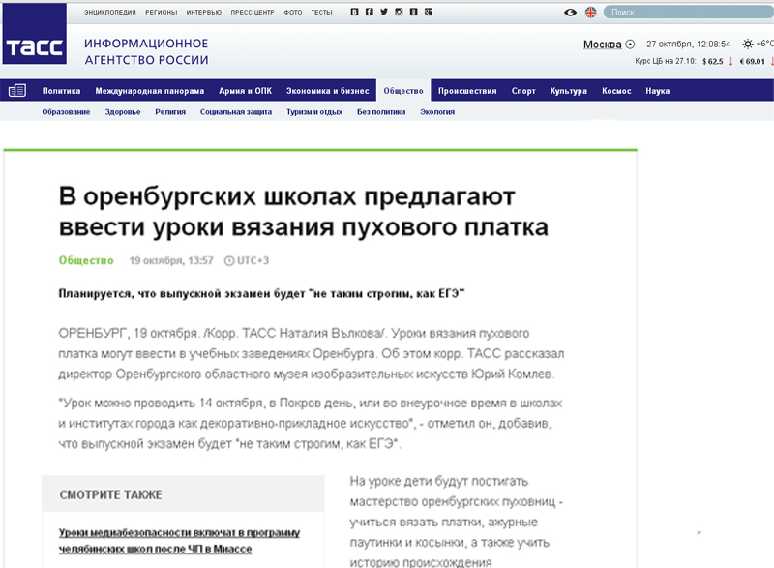This screenshot has height=568, width=774.
Task: Click the euro rate € 69.01
Action: 753,61
